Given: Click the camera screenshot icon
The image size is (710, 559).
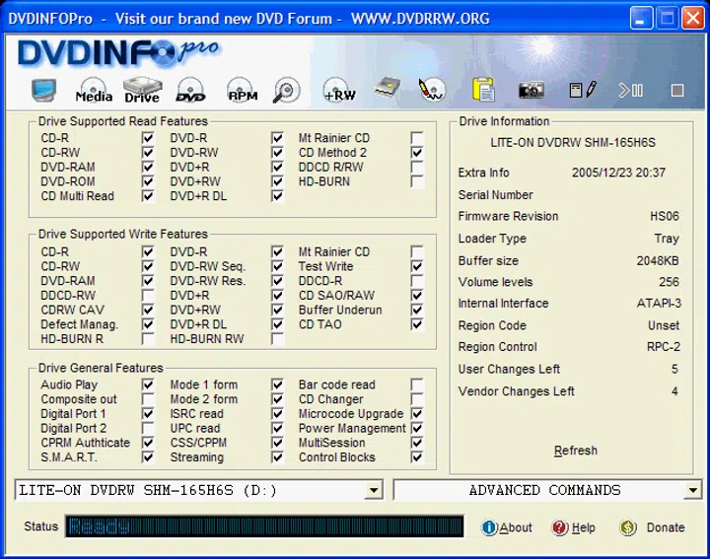Looking at the screenshot, I should click(x=531, y=90).
